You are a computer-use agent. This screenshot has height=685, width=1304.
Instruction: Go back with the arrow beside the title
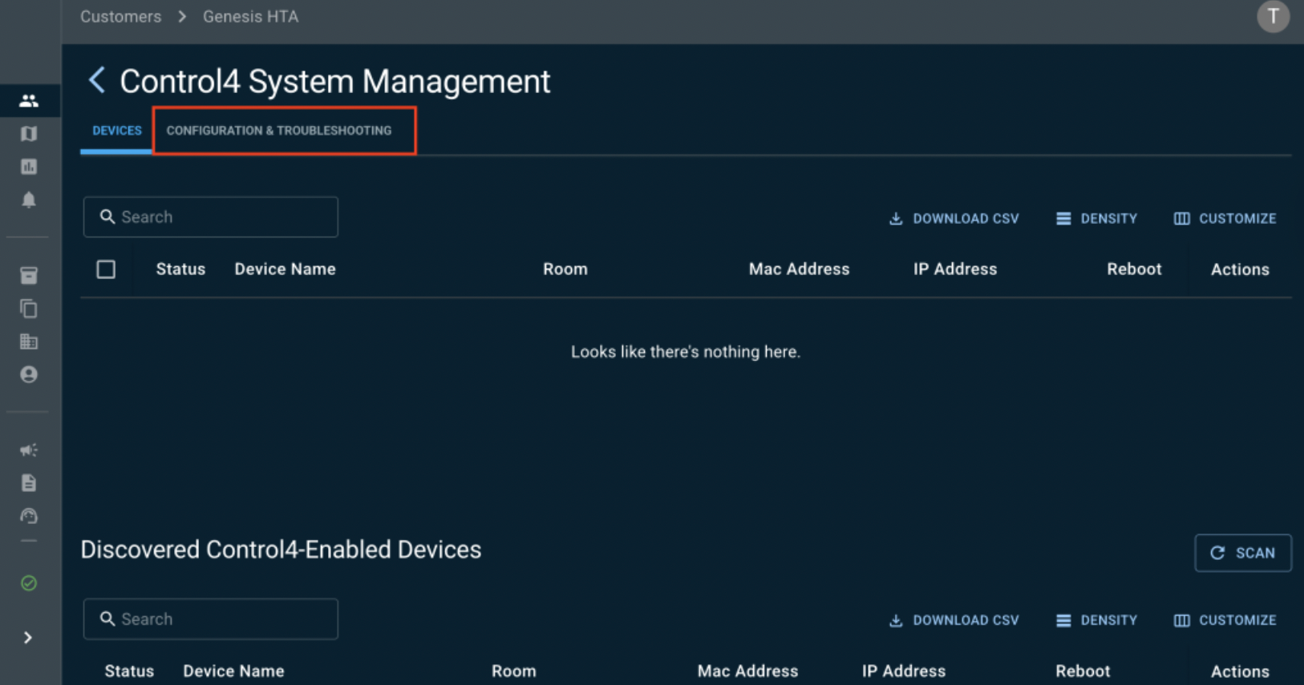(x=97, y=80)
